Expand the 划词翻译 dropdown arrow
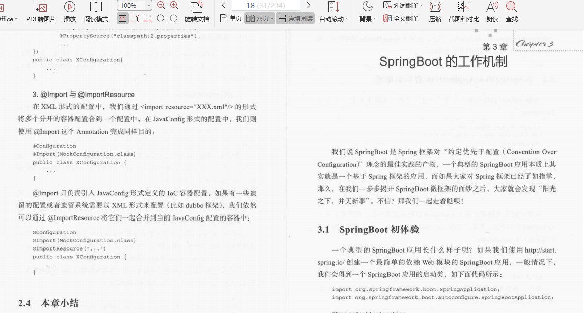 click(421, 6)
